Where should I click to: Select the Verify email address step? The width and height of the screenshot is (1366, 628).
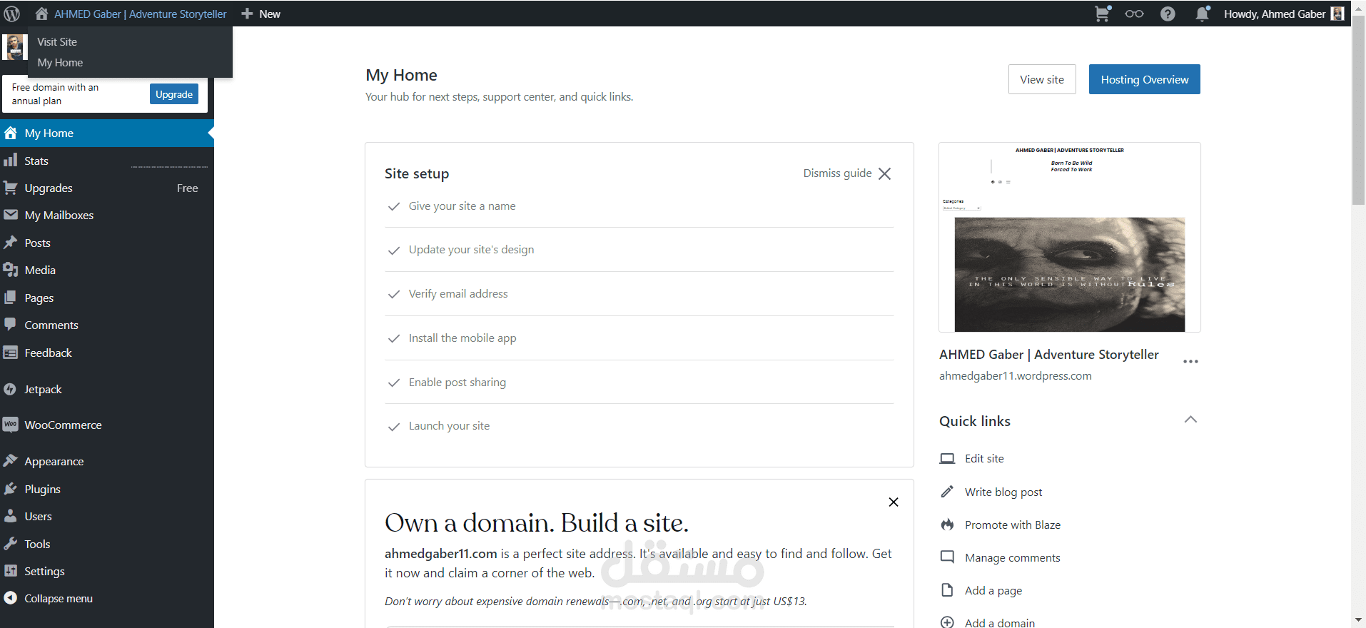tap(639, 294)
